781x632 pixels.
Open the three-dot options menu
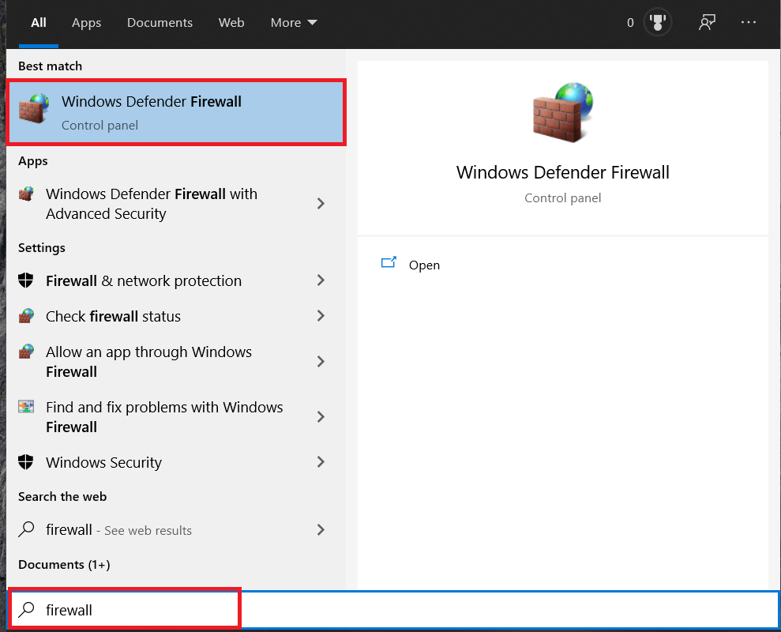pyautogui.click(x=749, y=23)
